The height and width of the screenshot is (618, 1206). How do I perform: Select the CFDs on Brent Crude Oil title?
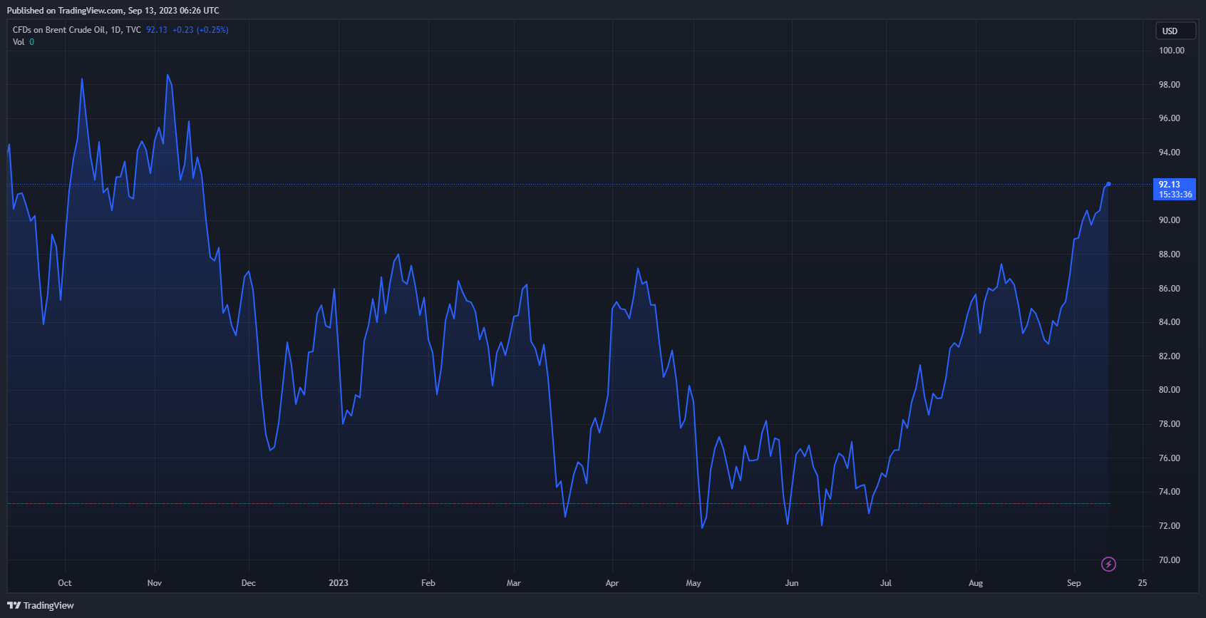(x=59, y=30)
